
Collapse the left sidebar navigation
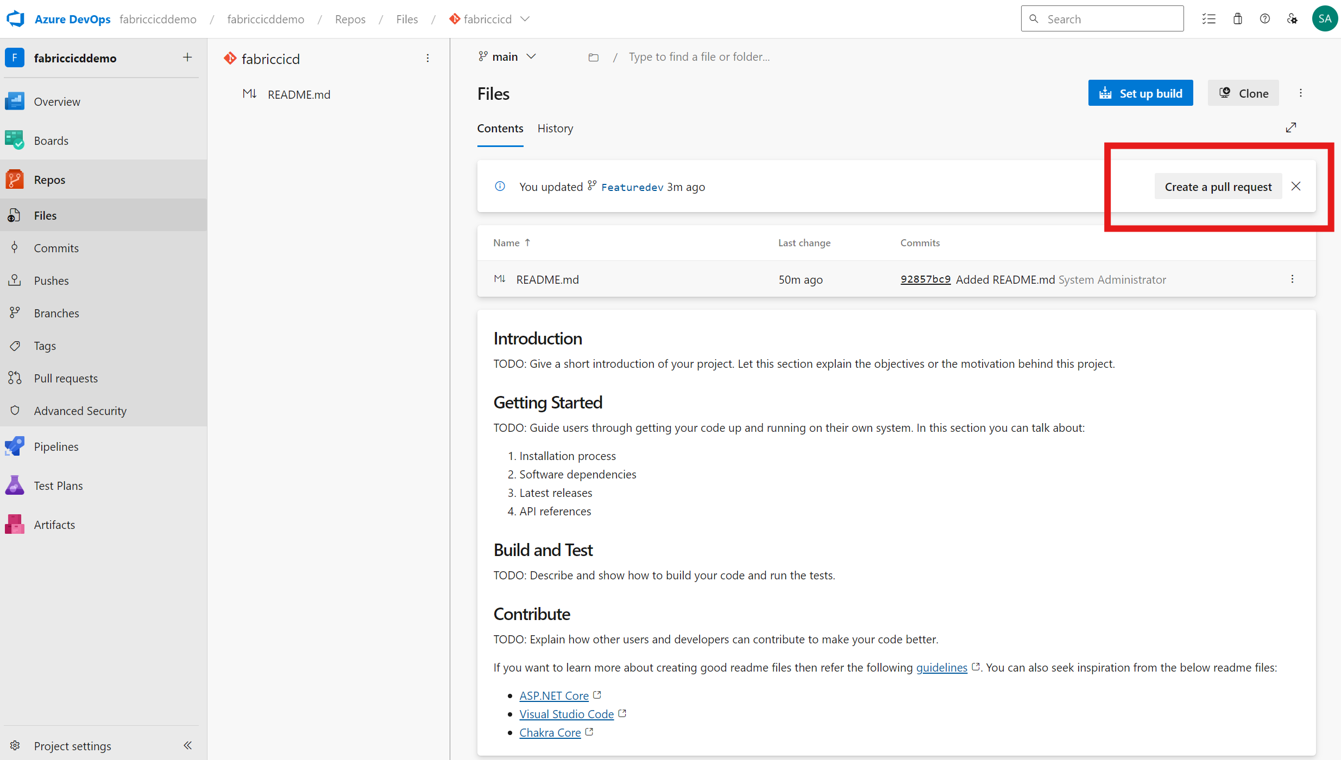pyautogui.click(x=187, y=745)
